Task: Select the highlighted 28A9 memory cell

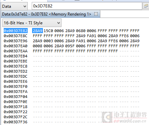Action: click(x=38, y=31)
